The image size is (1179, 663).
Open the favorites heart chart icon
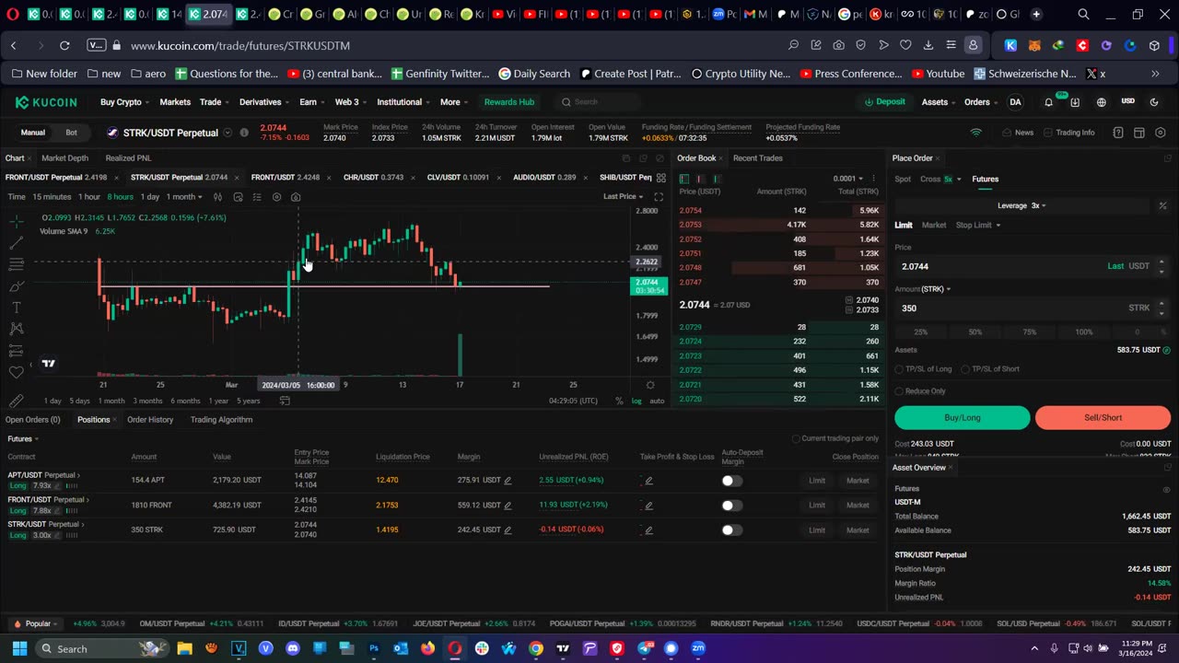click(17, 372)
